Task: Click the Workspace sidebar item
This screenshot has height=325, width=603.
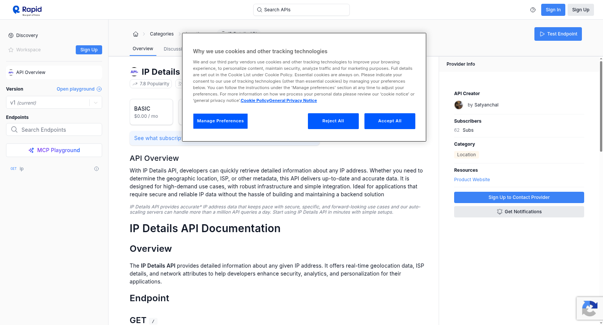Action: 28,50
